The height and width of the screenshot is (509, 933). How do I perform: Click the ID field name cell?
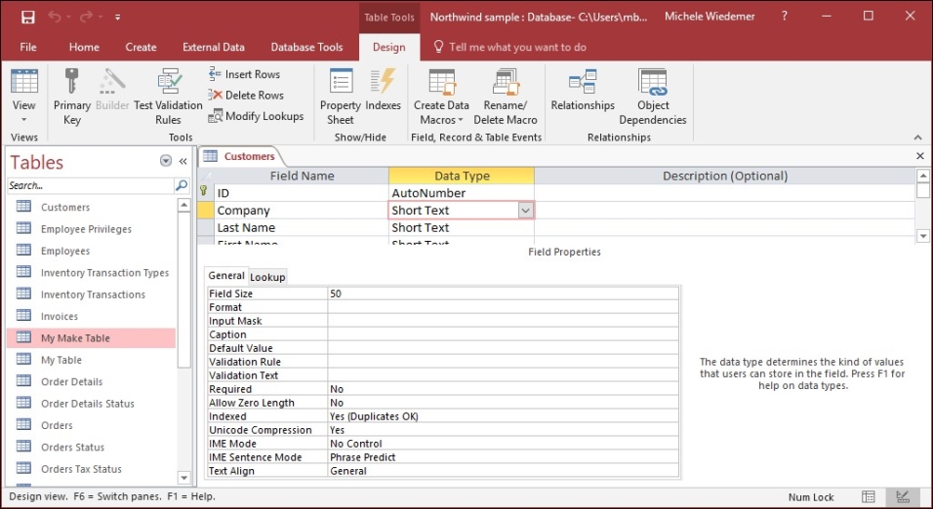click(302, 193)
